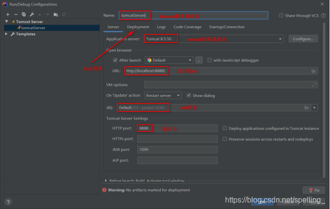Click the HTTPs port input field
330x209 pixels.
pyautogui.click(x=177, y=139)
